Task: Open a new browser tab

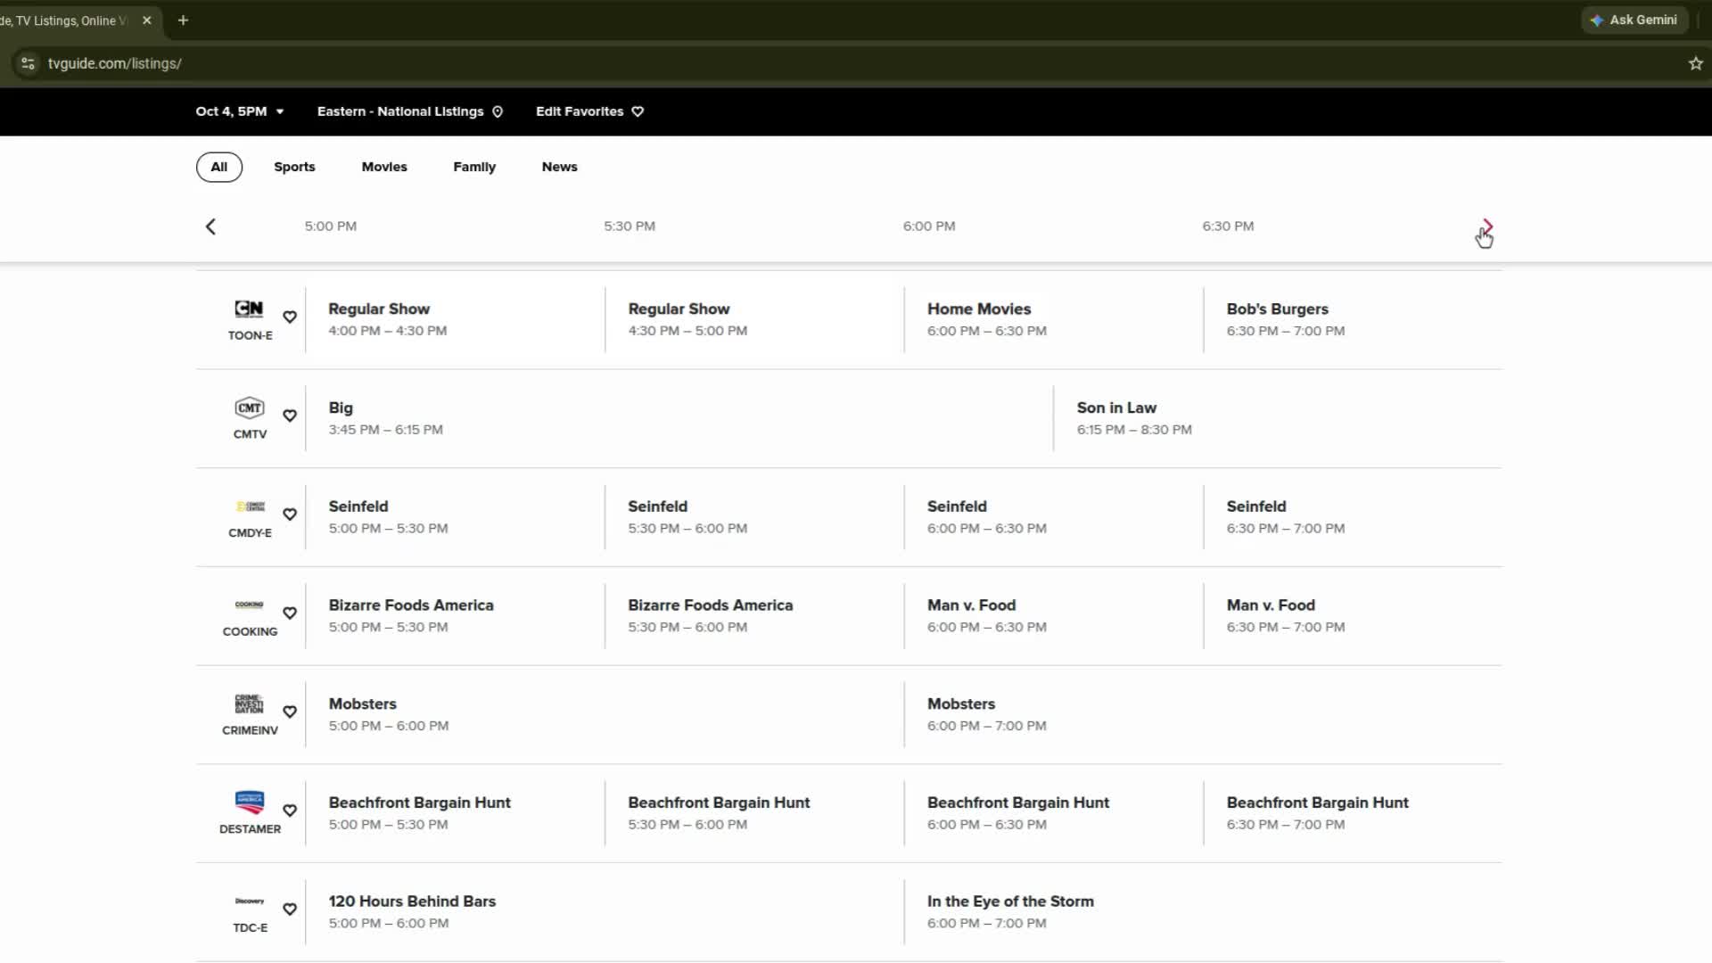Action: pos(183,20)
